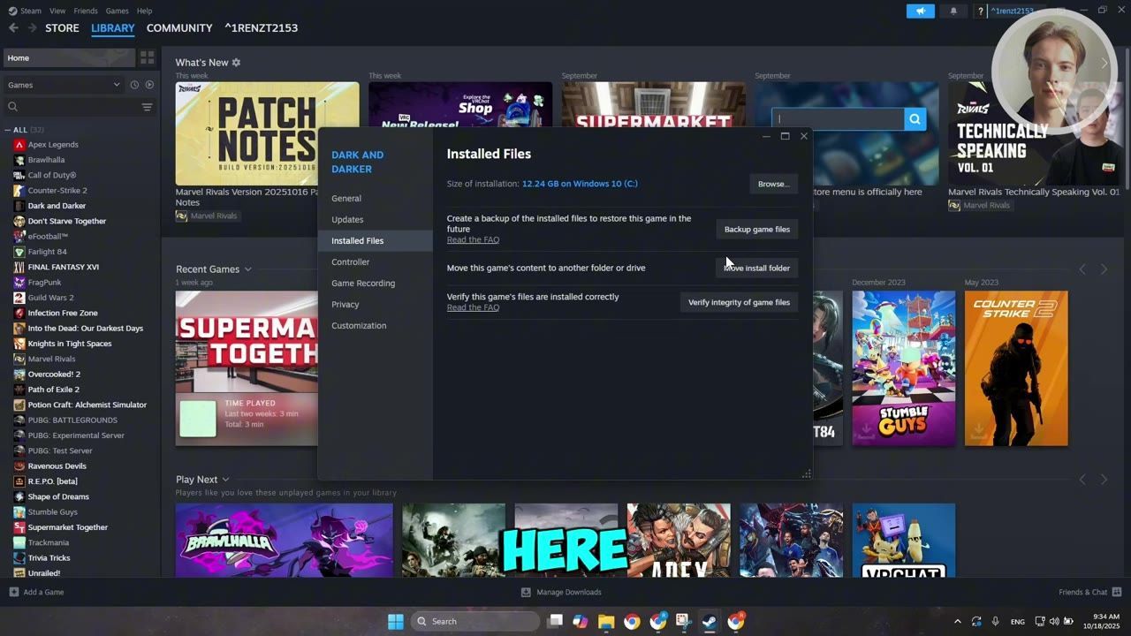This screenshot has height=636, width=1131.
Task: Open the library advanced filter options icon
Action: point(148,107)
